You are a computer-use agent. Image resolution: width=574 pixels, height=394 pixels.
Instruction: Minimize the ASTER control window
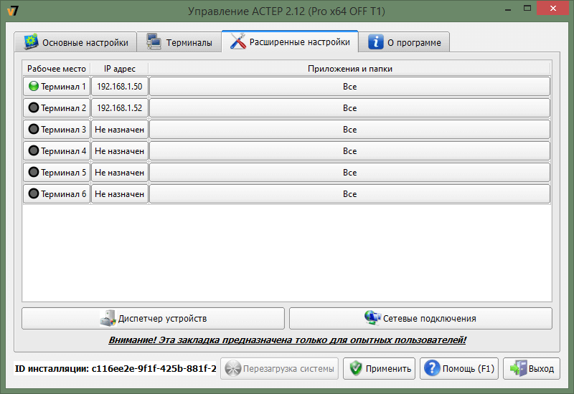click(x=508, y=9)
